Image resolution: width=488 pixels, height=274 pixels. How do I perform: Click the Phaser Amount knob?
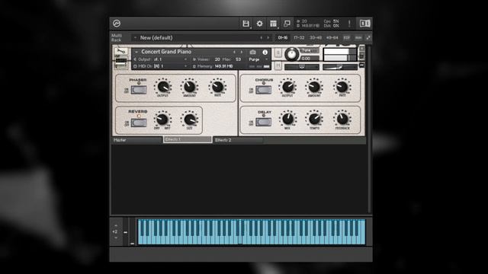click(x=189, y=87)
